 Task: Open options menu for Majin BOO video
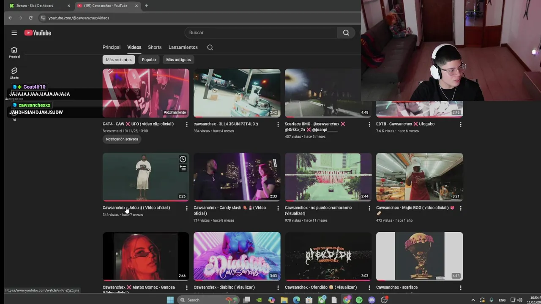coord(460,208)
